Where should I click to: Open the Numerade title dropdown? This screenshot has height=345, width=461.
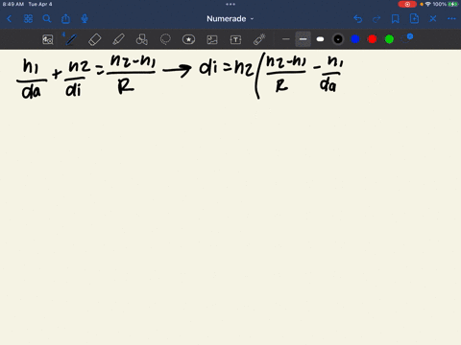point(230,19)
